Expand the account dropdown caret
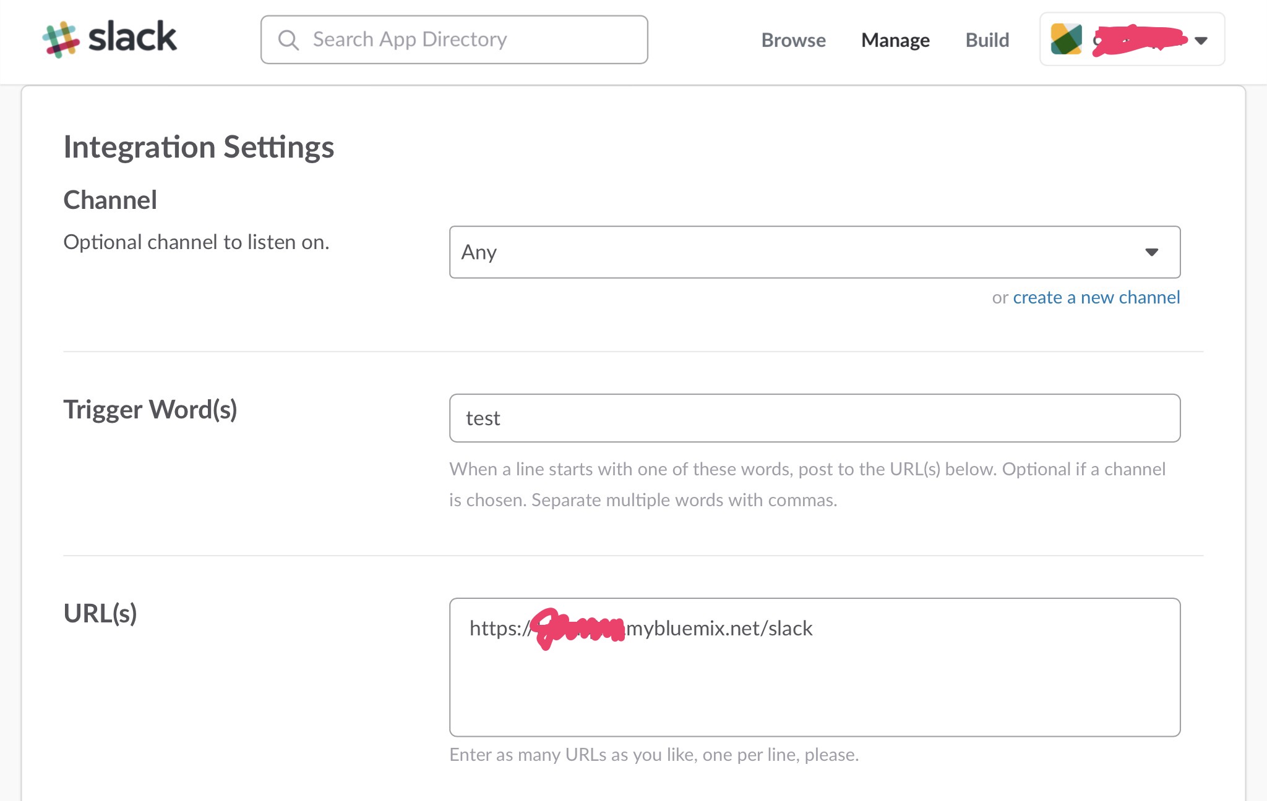The width and height of the screenshot is (1267, 801). coord(1200,41)
